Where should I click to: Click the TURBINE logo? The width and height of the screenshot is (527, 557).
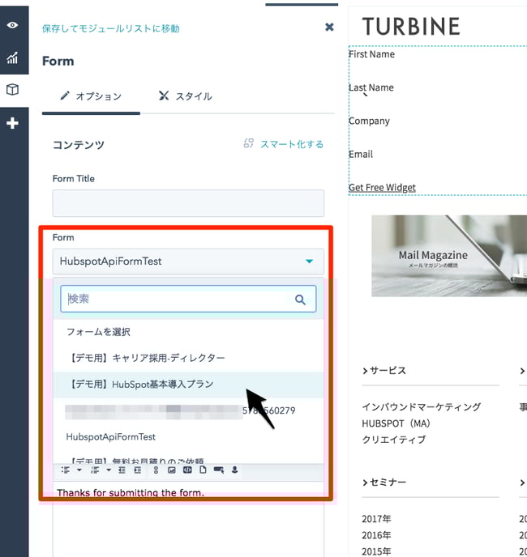[x=411, y=27]
